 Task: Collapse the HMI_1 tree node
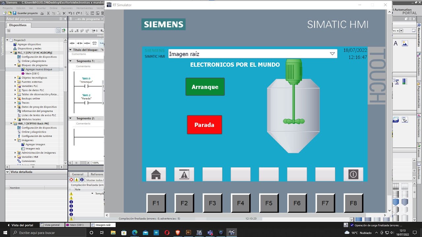coord(11,123)
